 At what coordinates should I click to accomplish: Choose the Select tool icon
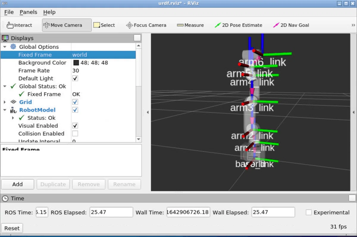click(x=96, y=25)
